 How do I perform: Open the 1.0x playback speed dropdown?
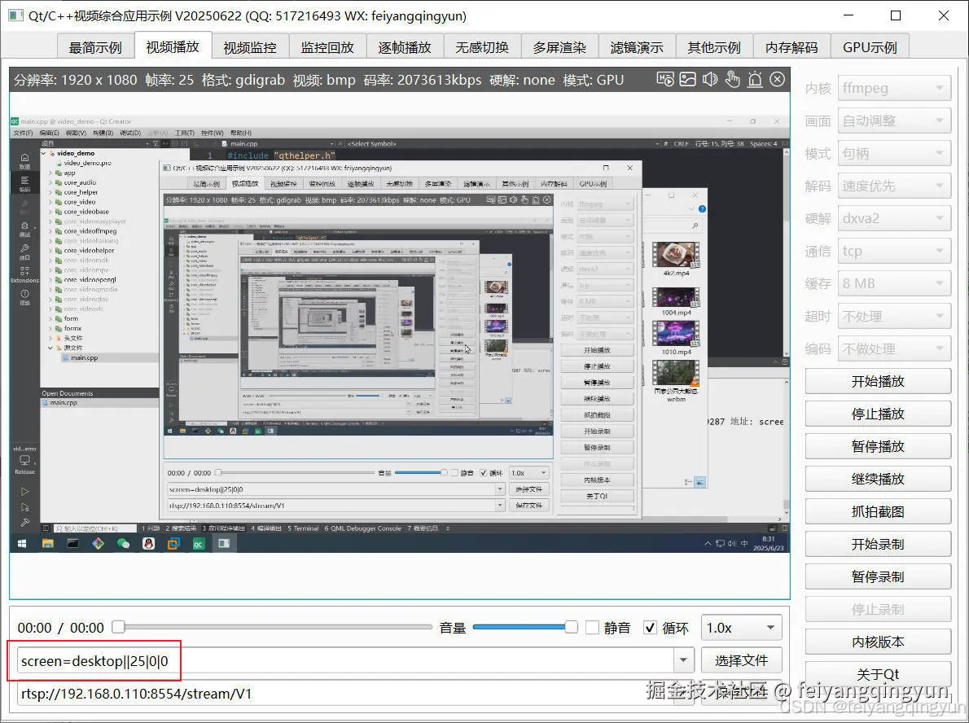pos(742,628)
